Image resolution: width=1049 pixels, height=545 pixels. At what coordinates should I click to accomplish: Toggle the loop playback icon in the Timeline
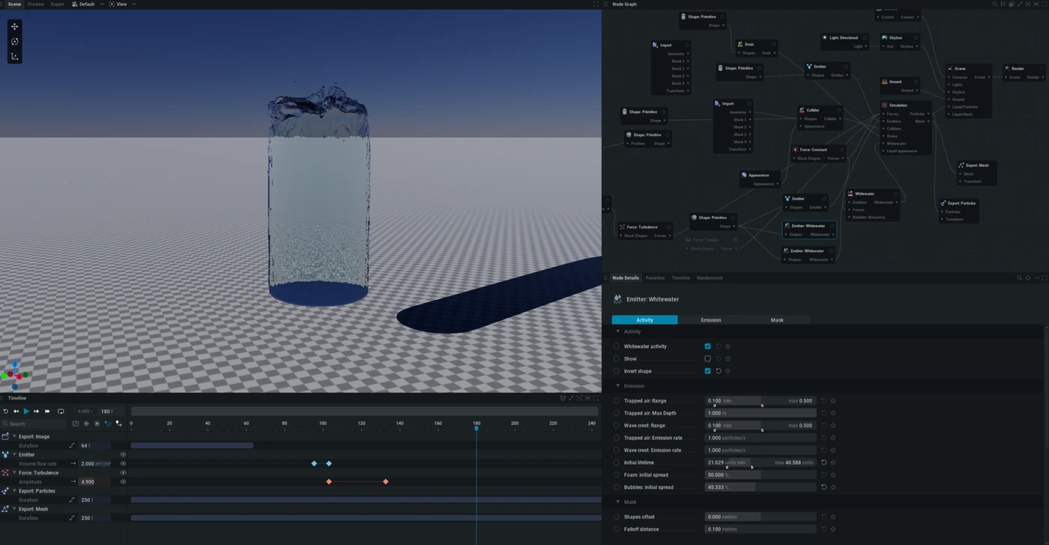click(x=61, y=412)
